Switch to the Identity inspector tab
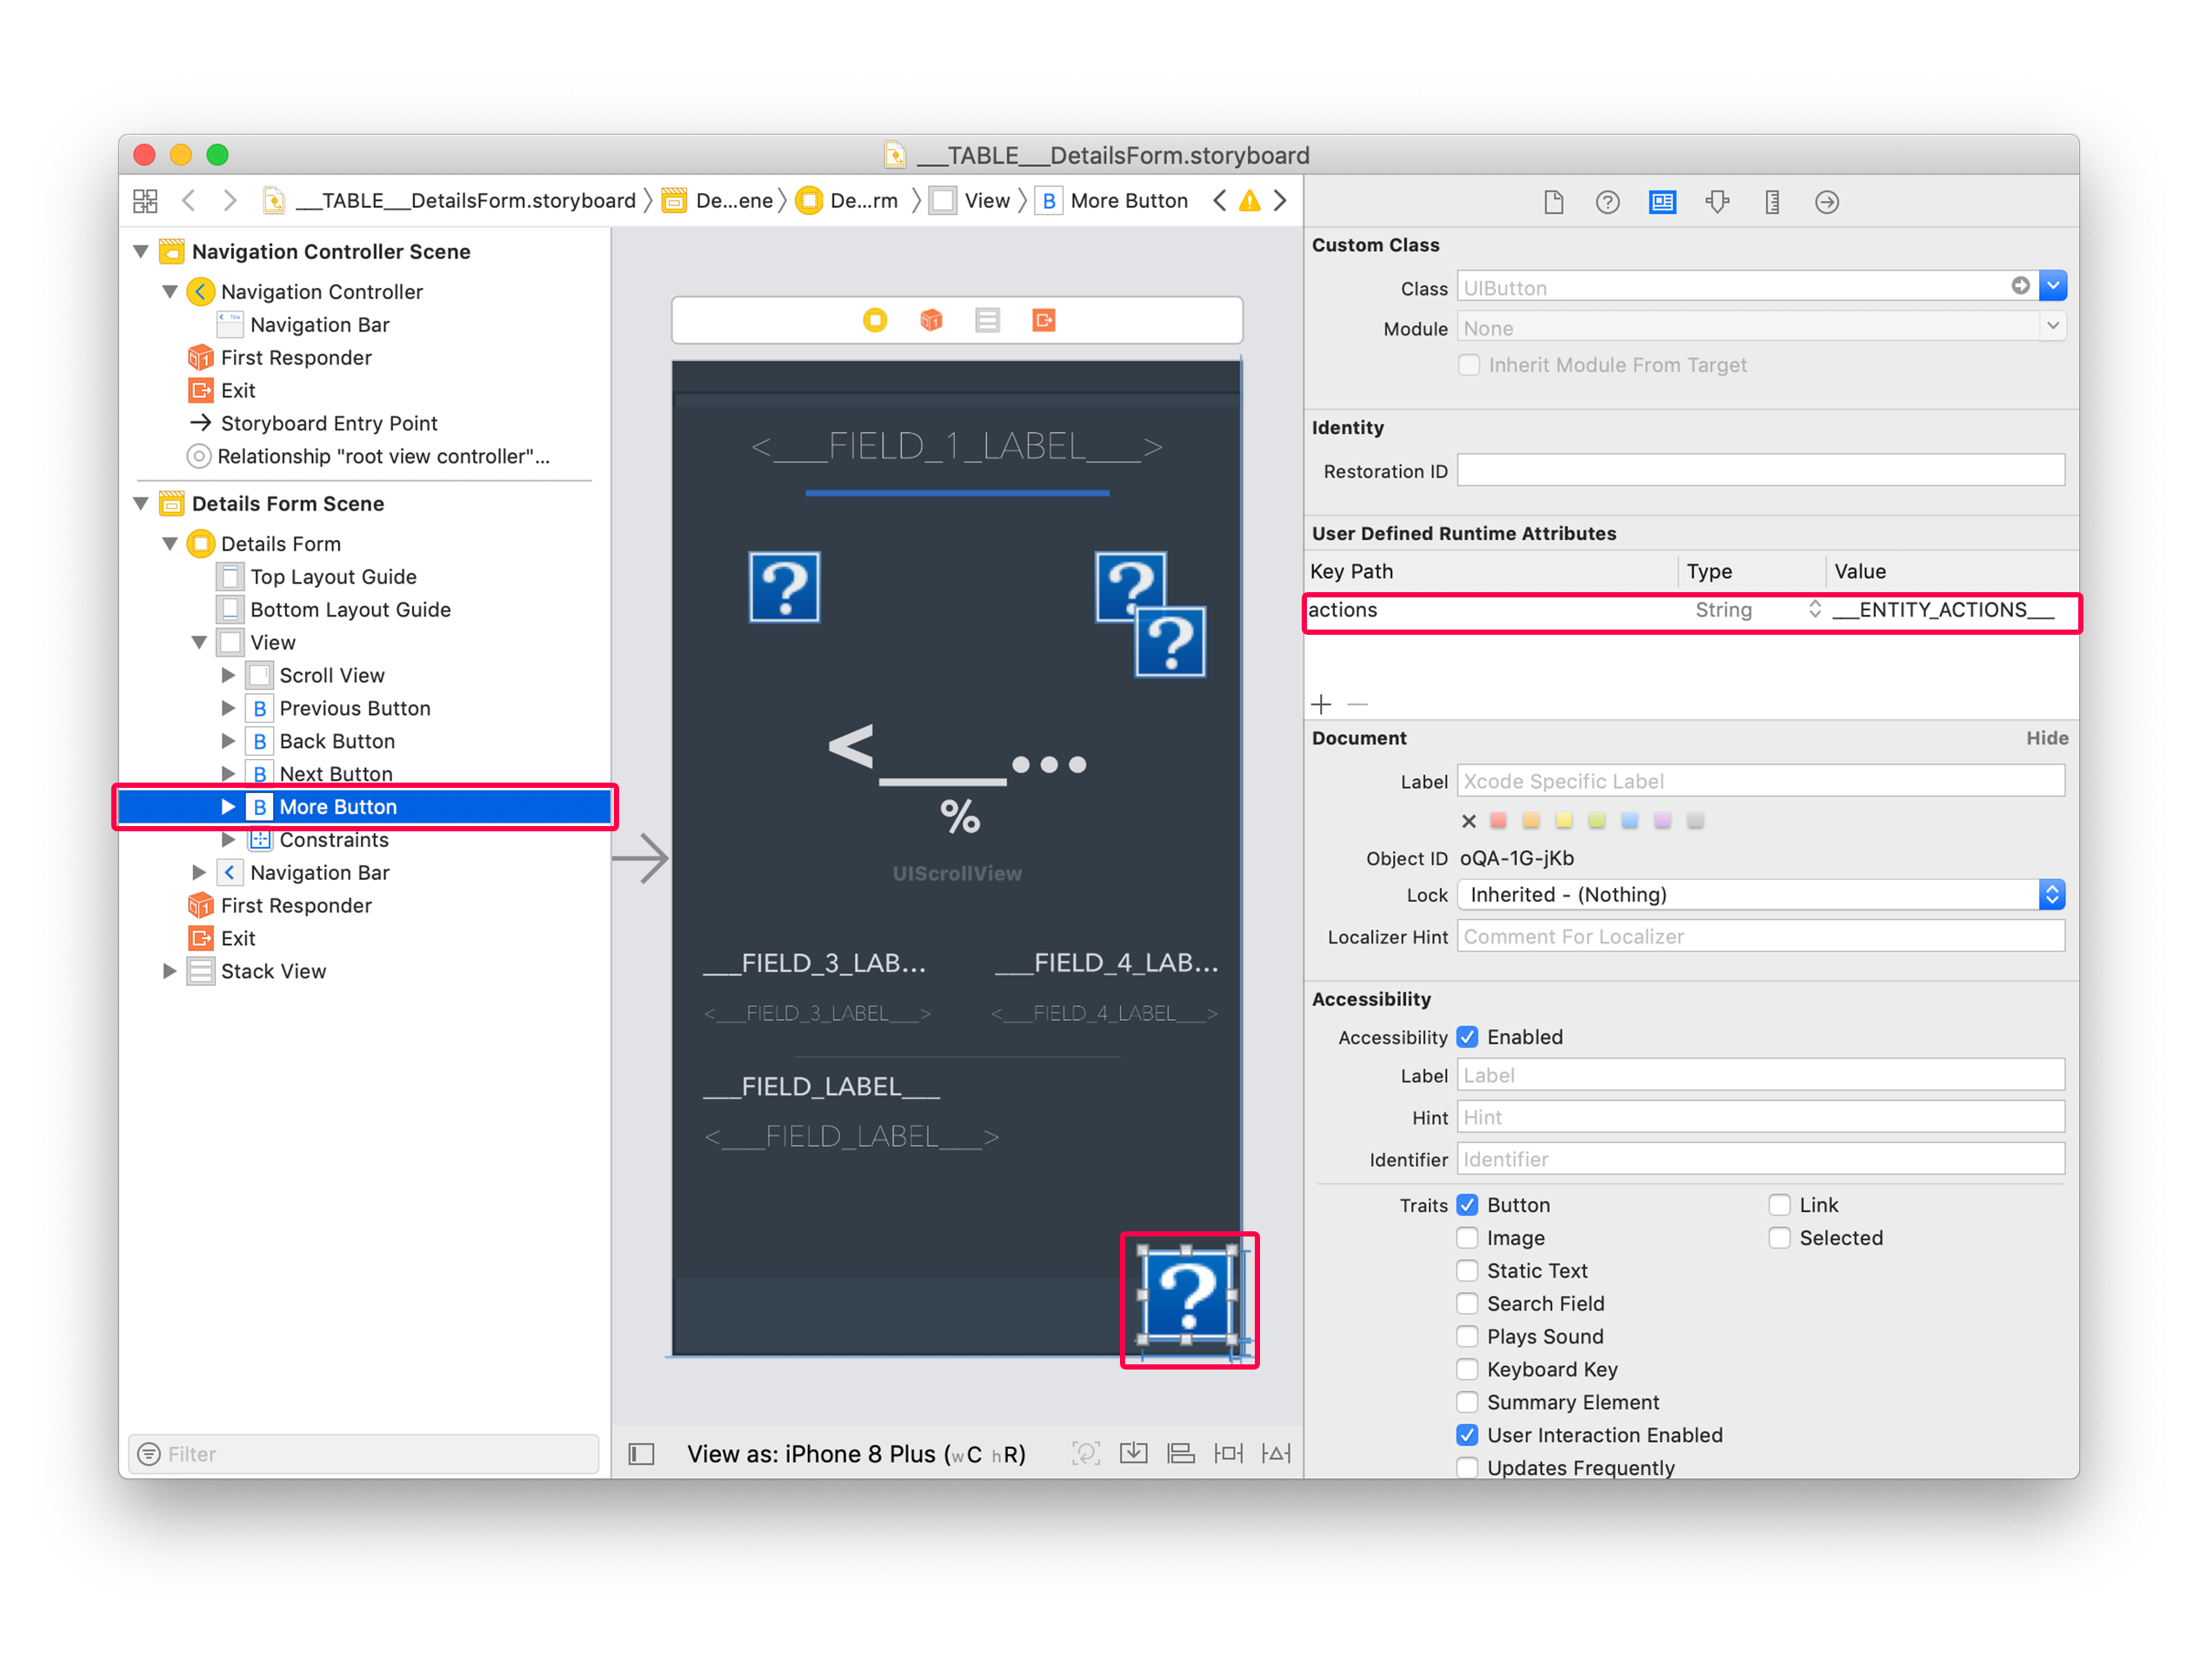 click(x=1662, y=202)
